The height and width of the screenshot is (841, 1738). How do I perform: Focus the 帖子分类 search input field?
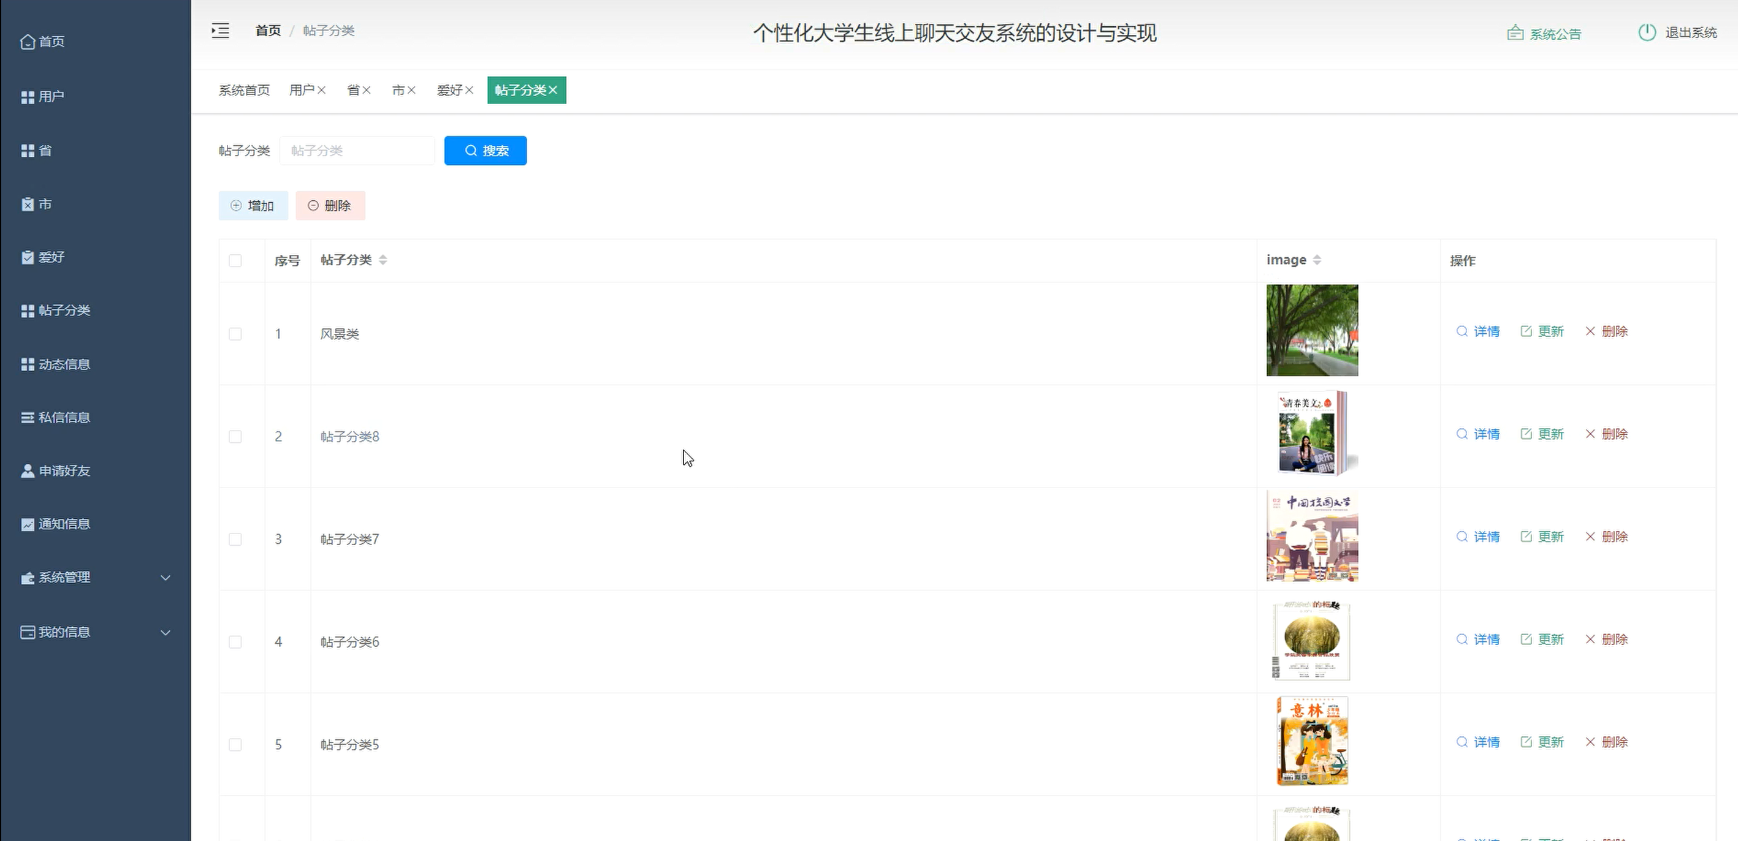(x=357, y=151)
